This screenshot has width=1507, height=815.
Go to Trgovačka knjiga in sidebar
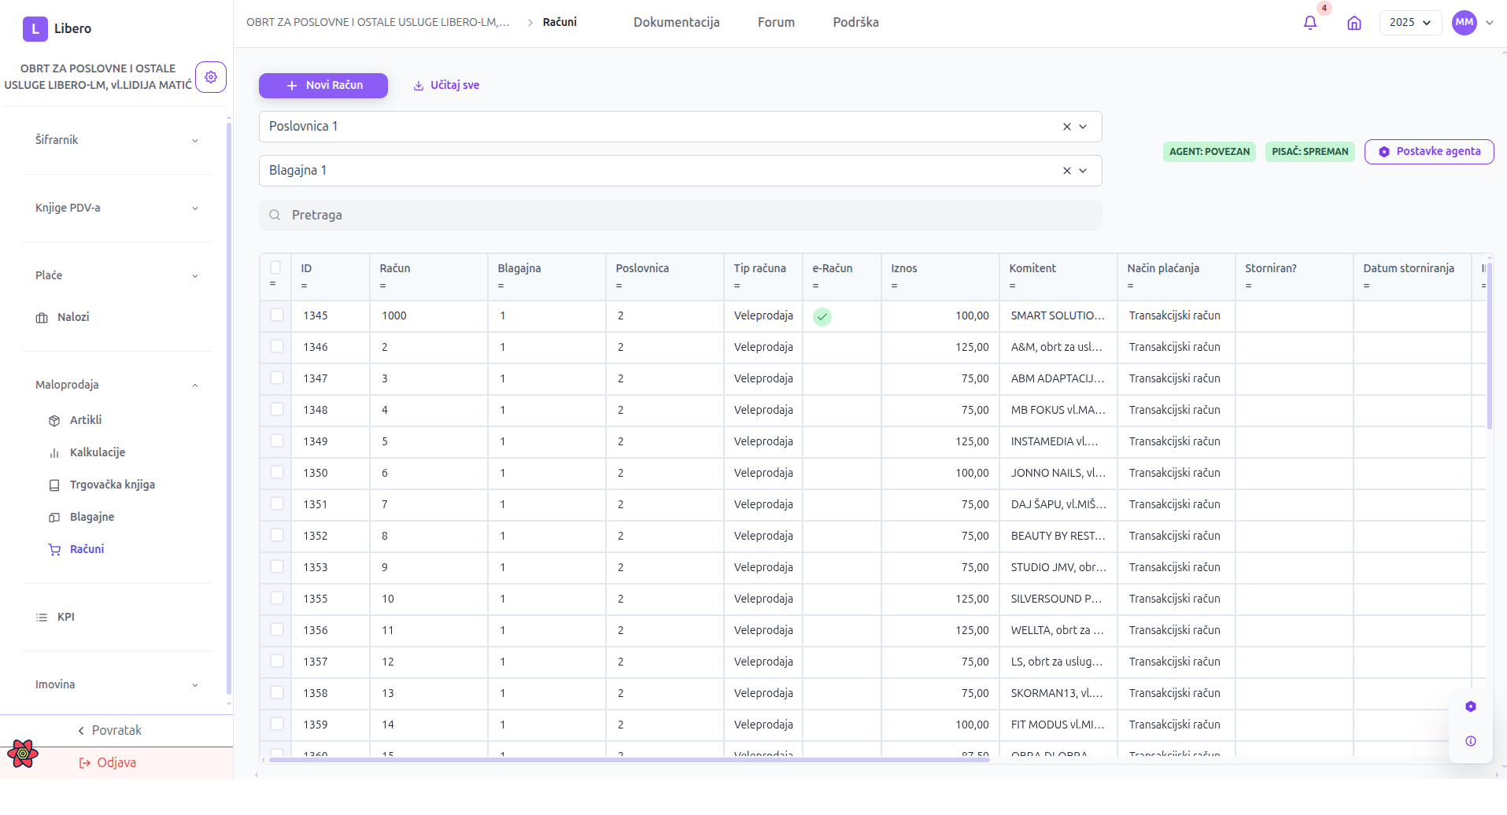click(112, 485)
